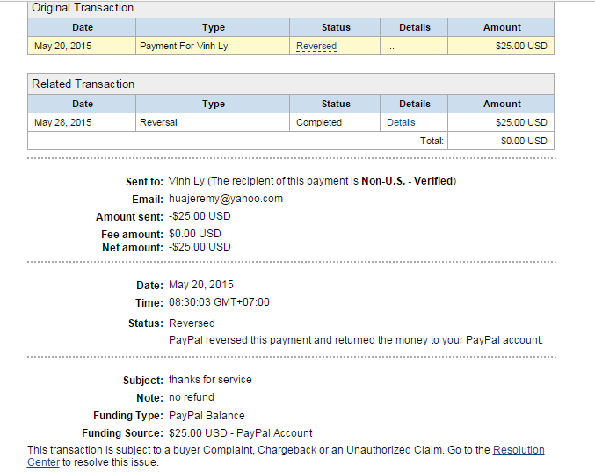Click the PayPal Balance funding type value
Screen dimensions: 595x472
pos(207,415)
